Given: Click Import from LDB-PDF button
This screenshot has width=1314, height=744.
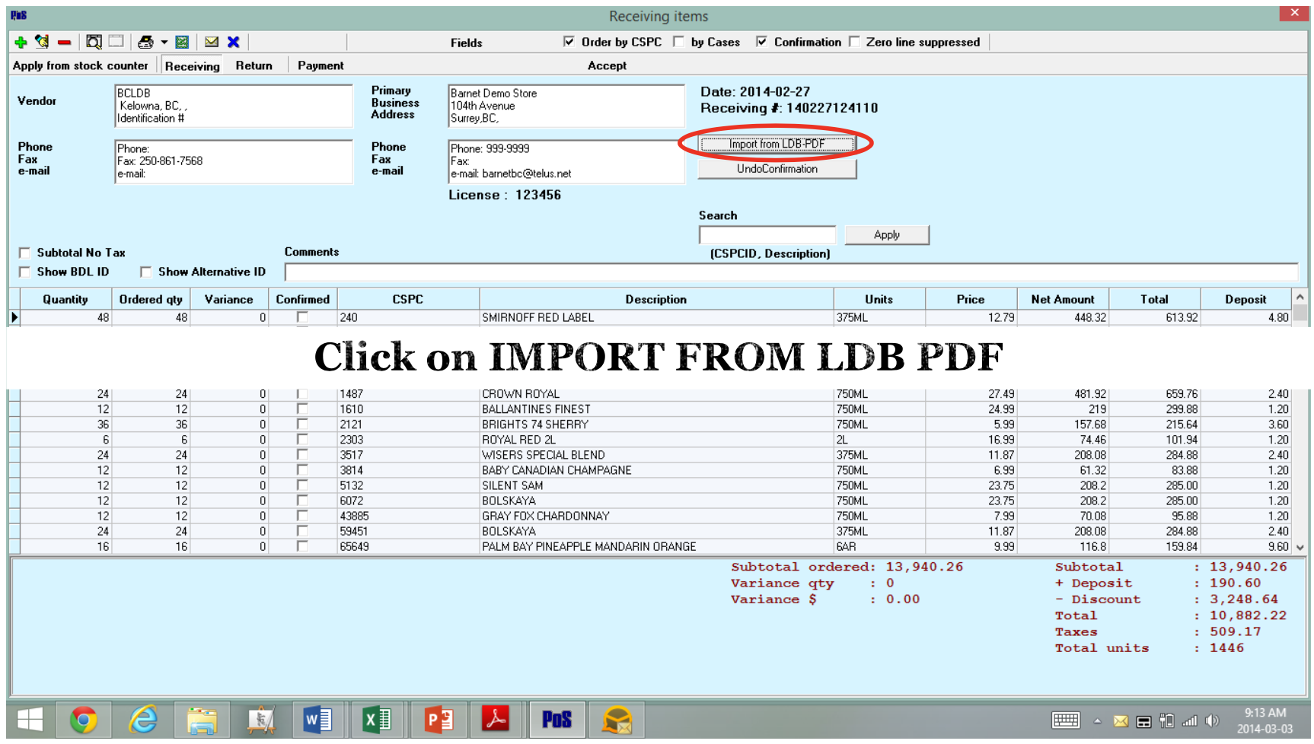Looking at the screenshot, I should point(777,144).
